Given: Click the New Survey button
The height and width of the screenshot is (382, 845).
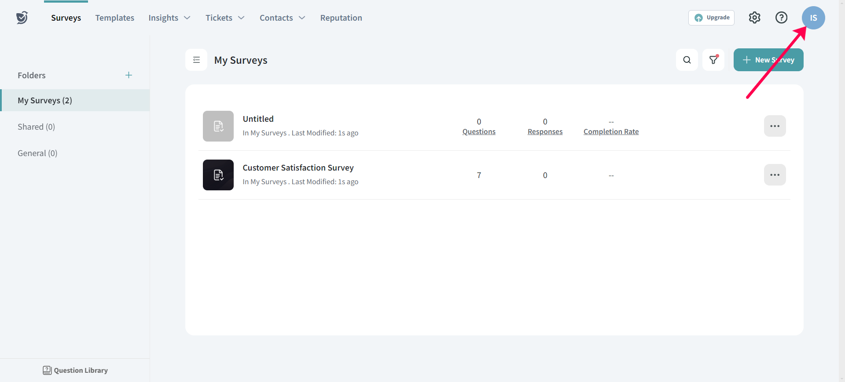Looking at the screenshot, I should (768, 60).
